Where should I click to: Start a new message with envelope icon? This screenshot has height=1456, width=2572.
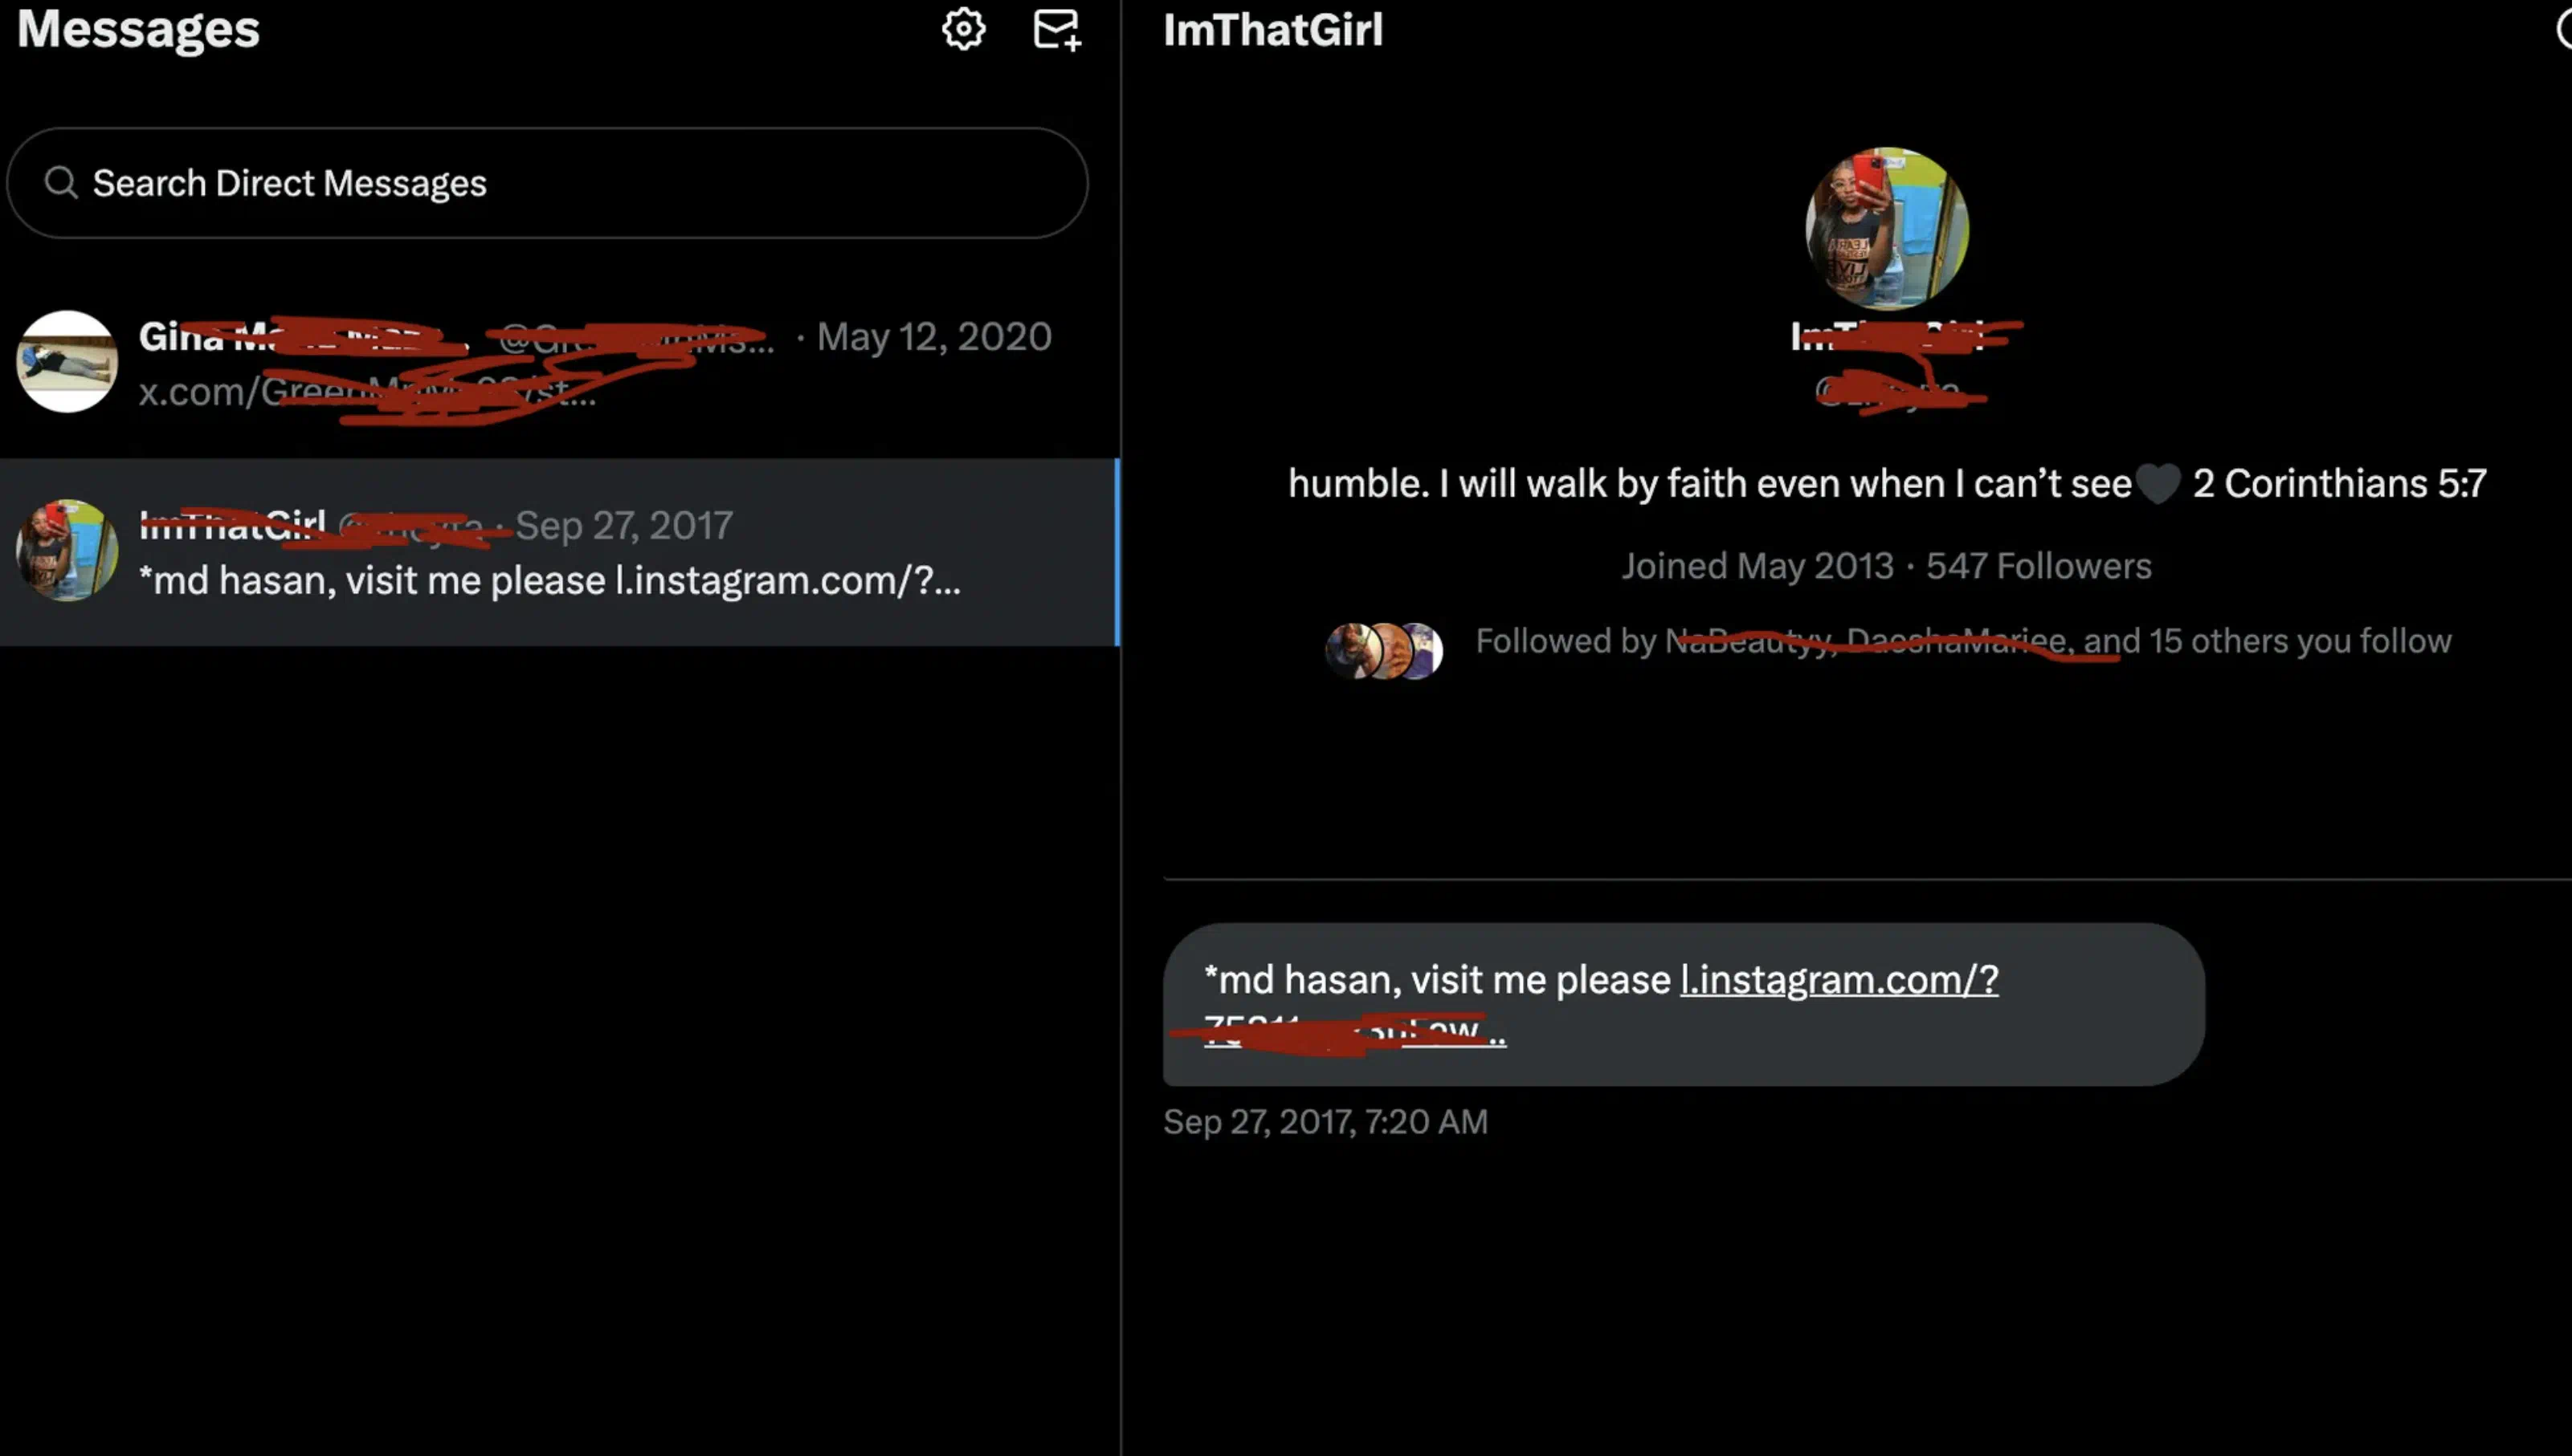click(1057, 29)
